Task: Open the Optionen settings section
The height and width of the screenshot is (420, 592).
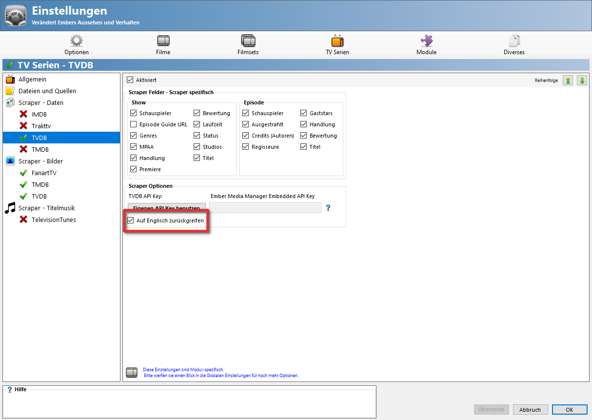Action: pos(77,44)
